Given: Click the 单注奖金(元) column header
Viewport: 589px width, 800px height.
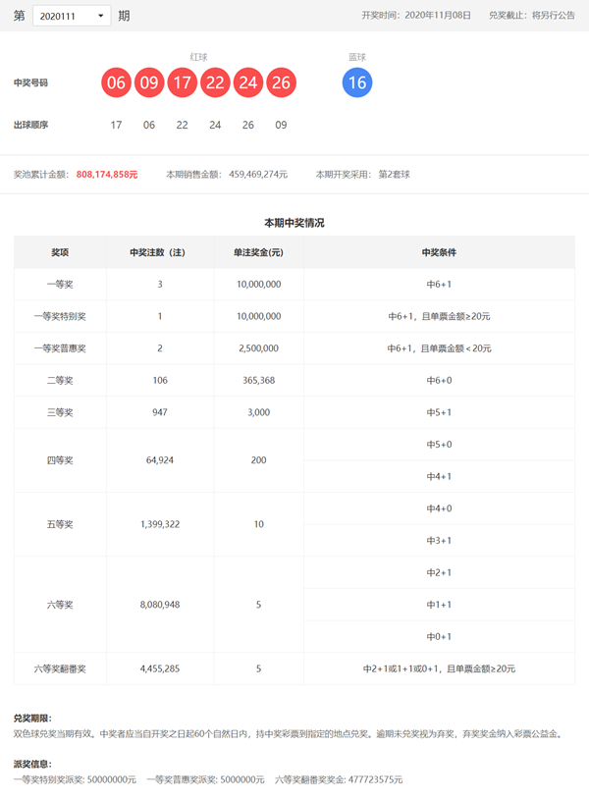Looking at the screenshot, I should pyautogui.click(x=258, y=252).
